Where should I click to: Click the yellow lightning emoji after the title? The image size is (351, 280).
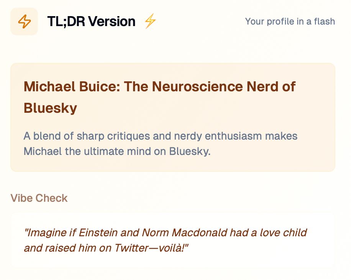(150, 21)
